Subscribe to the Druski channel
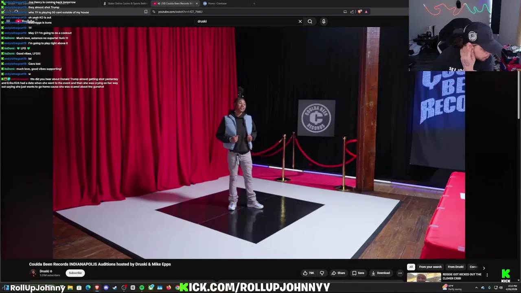 pyautogui.click(x=75, y=273)
